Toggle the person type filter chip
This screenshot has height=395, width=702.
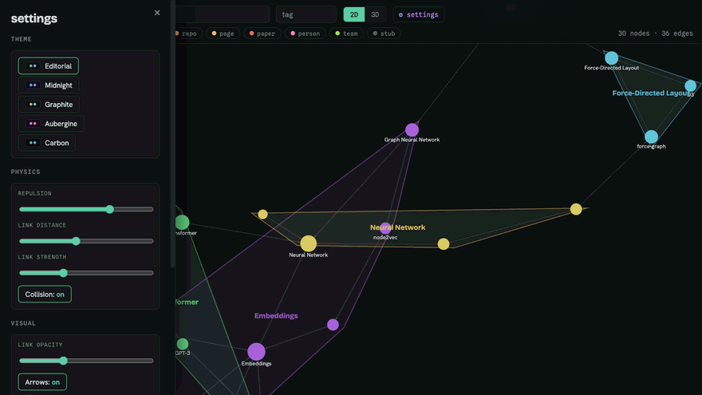pyautogui.click(x=306, y=34)
